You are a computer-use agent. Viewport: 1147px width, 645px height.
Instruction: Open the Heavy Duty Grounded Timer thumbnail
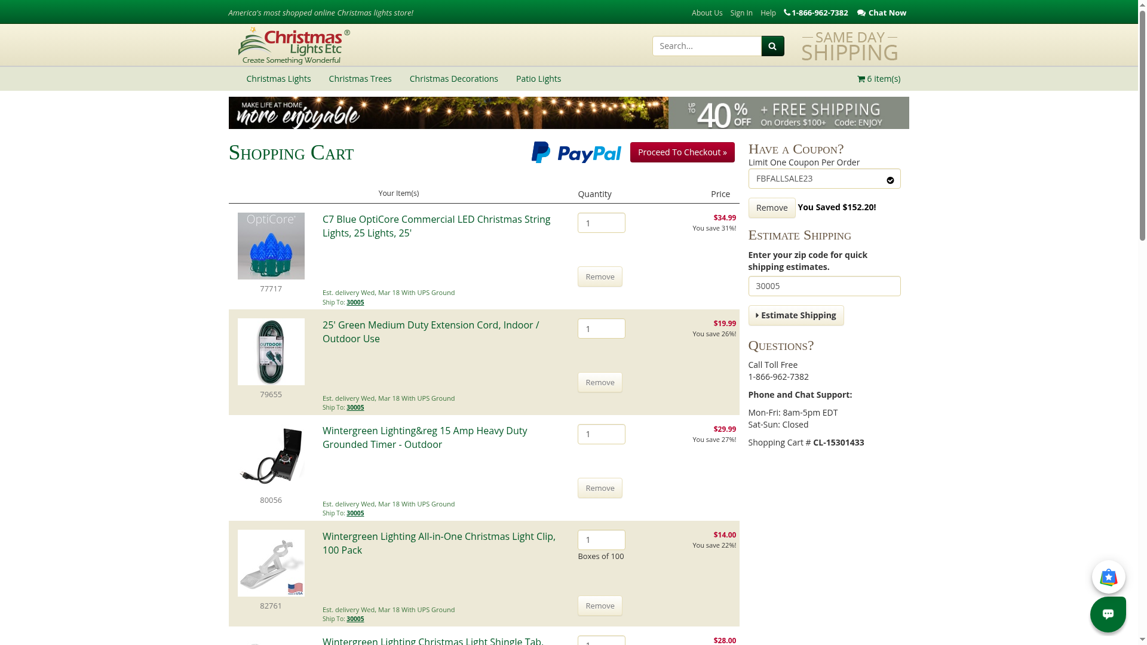(x=271, y=457)
